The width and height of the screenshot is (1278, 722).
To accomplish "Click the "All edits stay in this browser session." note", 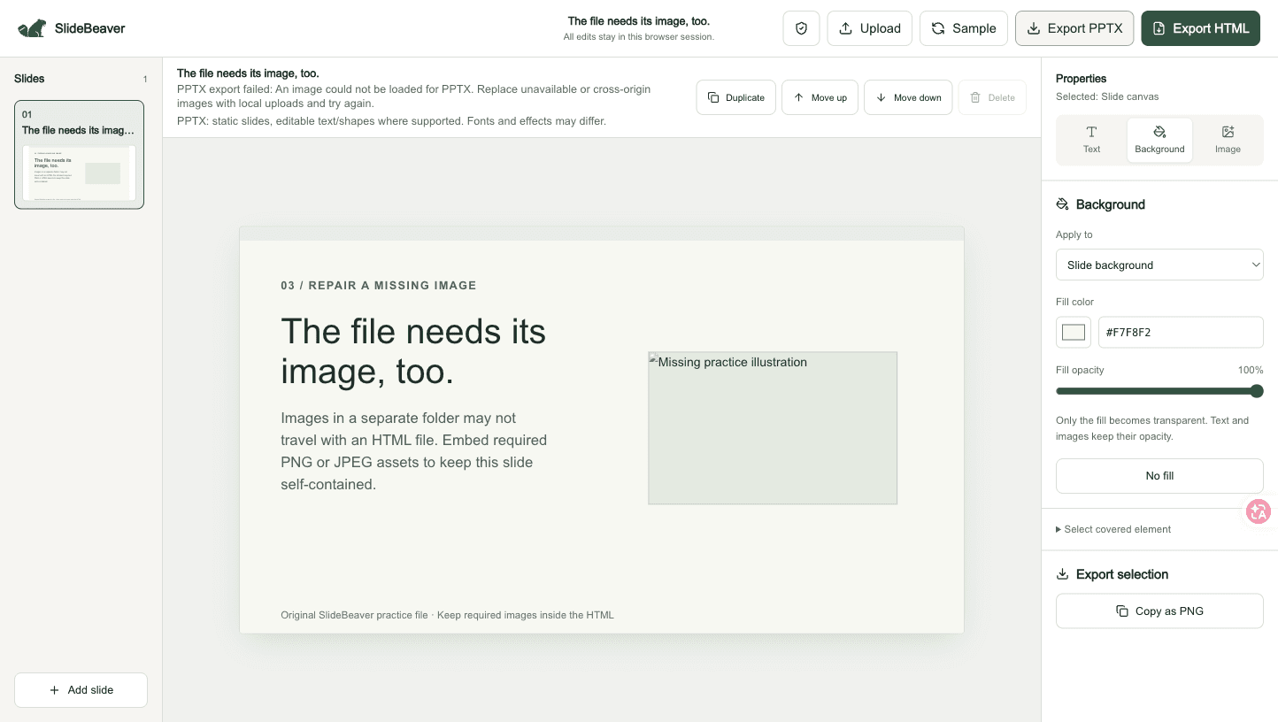I will coord(639,37).
